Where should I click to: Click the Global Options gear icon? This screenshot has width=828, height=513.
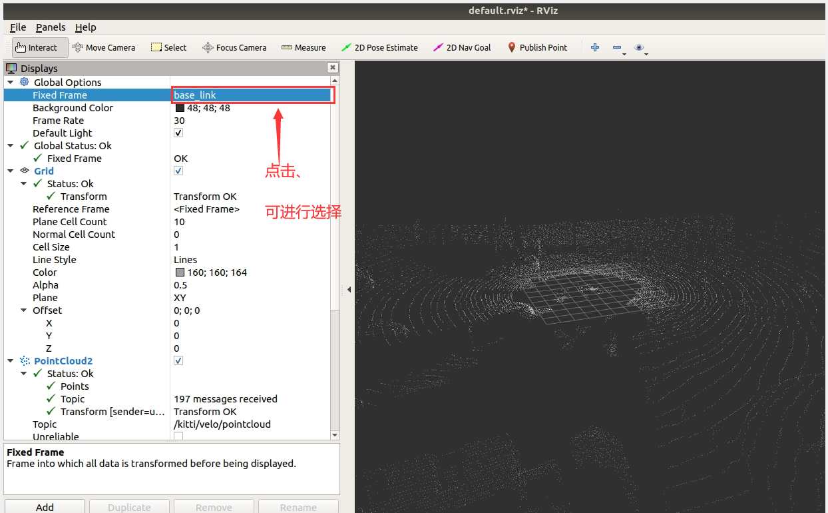pyautogui.click(x=25, y=82)
